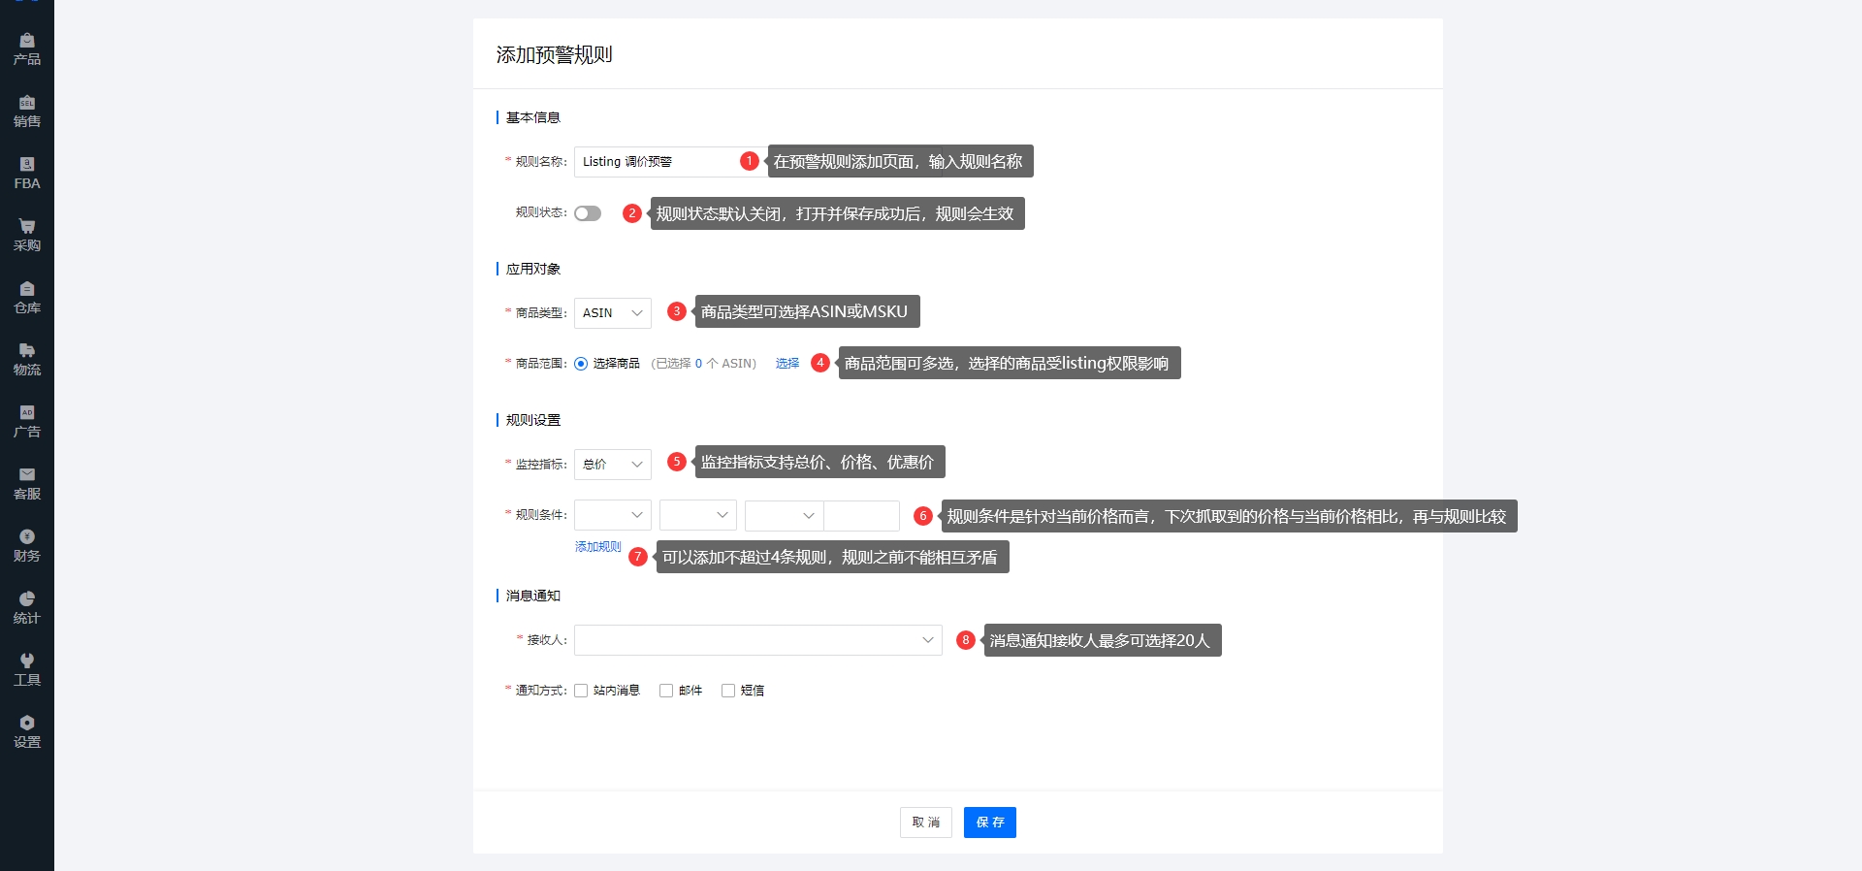Focus the 规则条件 value input field
Image resolution: width=1862 pixels, height=871 pixels.
click(861, 515)
